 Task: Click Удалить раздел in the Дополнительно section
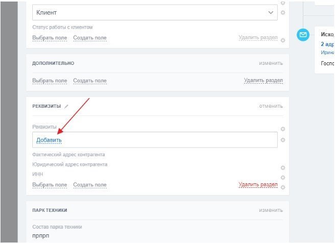click(263, 81)
